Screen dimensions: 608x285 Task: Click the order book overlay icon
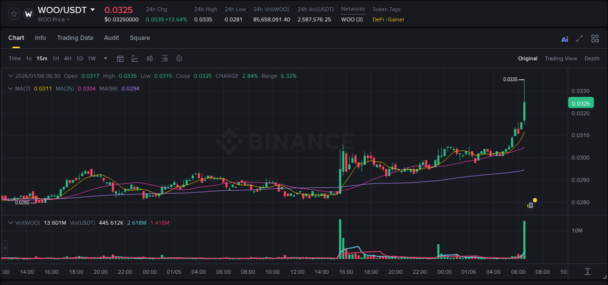(x=149, y=58)
